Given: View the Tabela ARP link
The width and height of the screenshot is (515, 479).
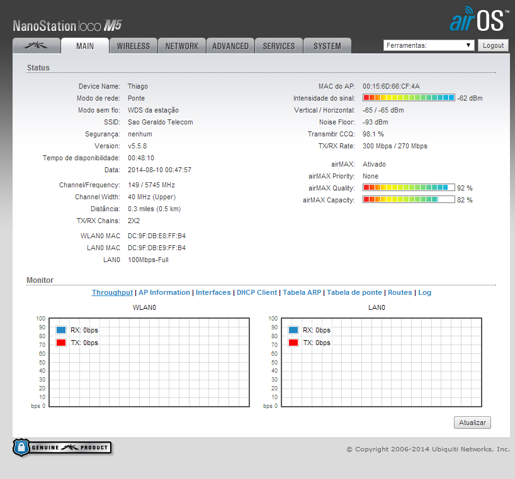Looking at the screenshot, I should click(x=302, y=292).
